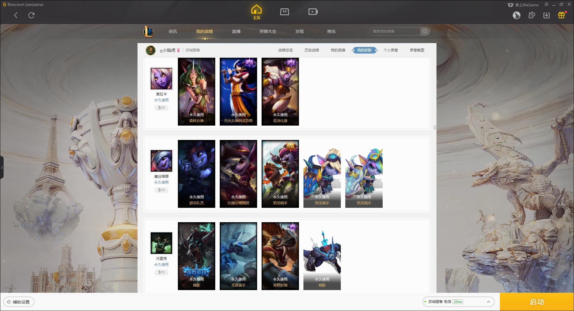Go back with the left arrow icon
The width and height of the screenshot is (574, 311).
[16, 15]
